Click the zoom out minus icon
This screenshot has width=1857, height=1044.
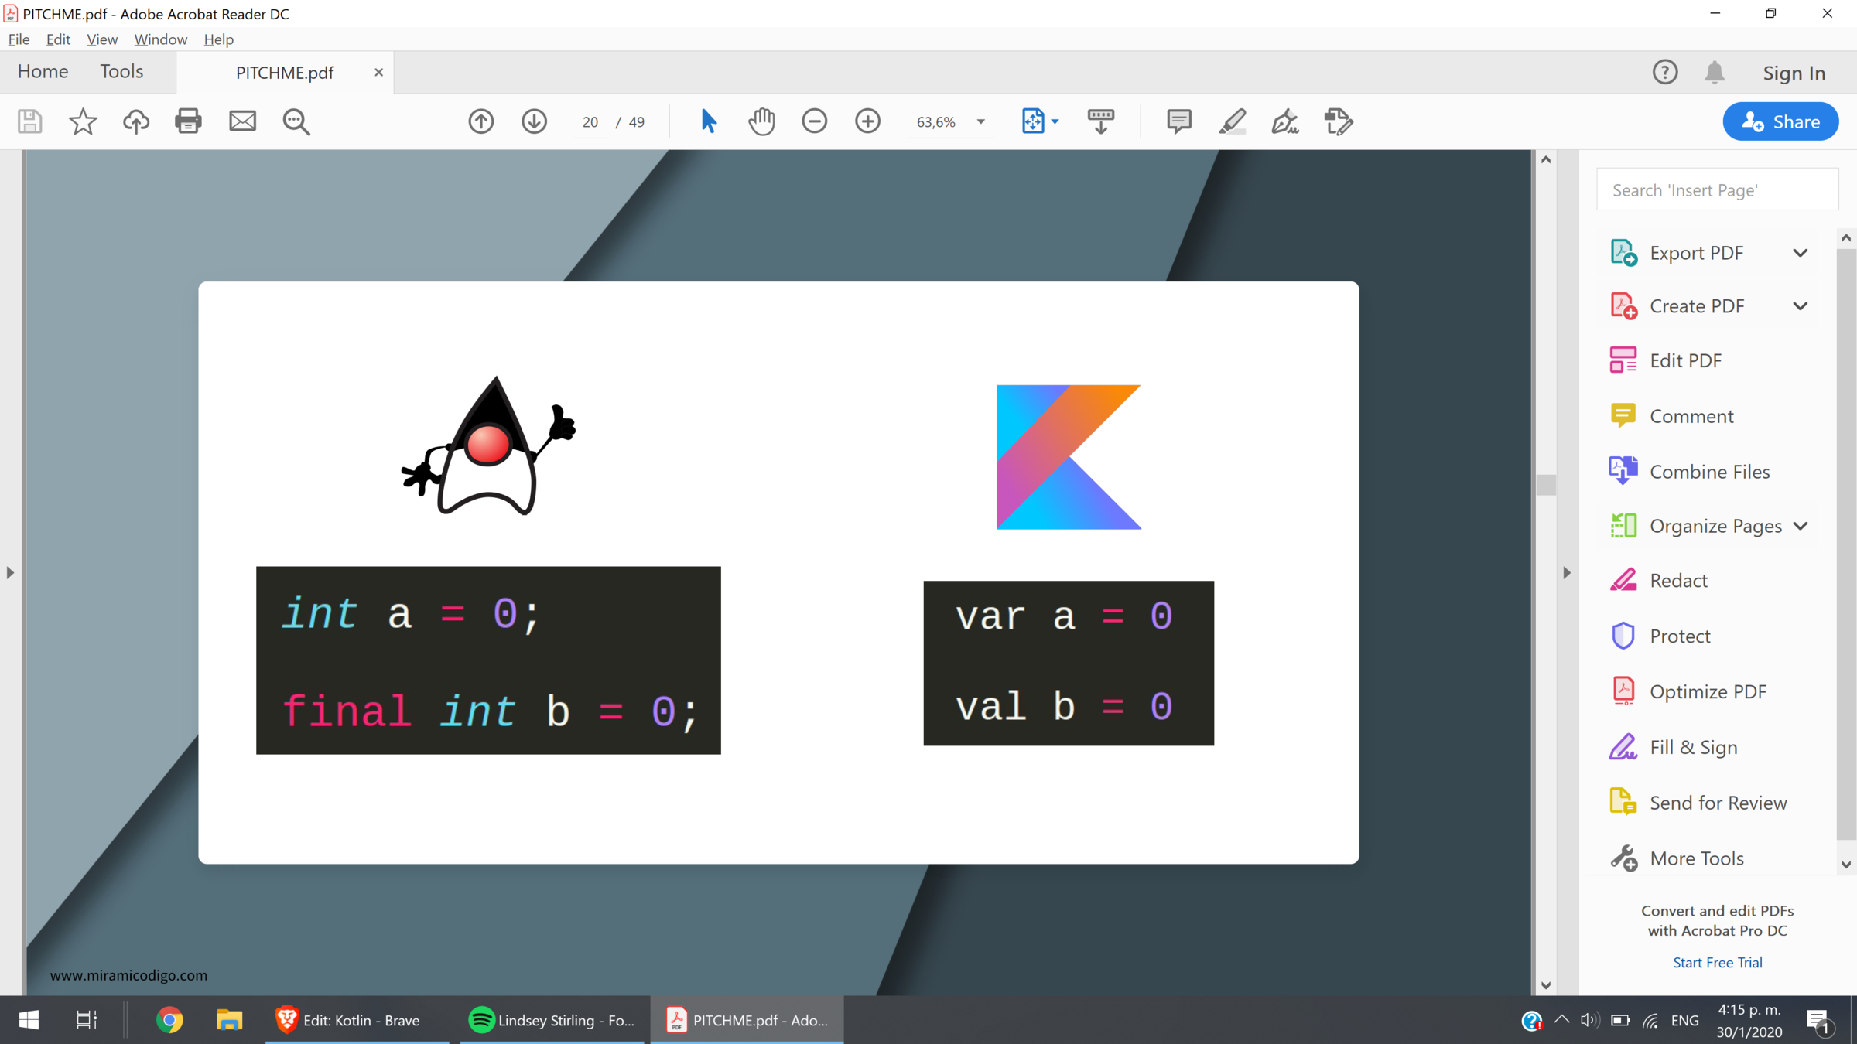pyautogui.click(x=814, y=121)
